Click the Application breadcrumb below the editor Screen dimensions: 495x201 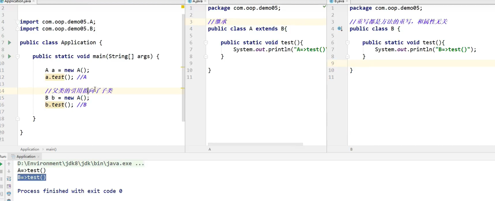pyautogui.click(x=30, y=149)
